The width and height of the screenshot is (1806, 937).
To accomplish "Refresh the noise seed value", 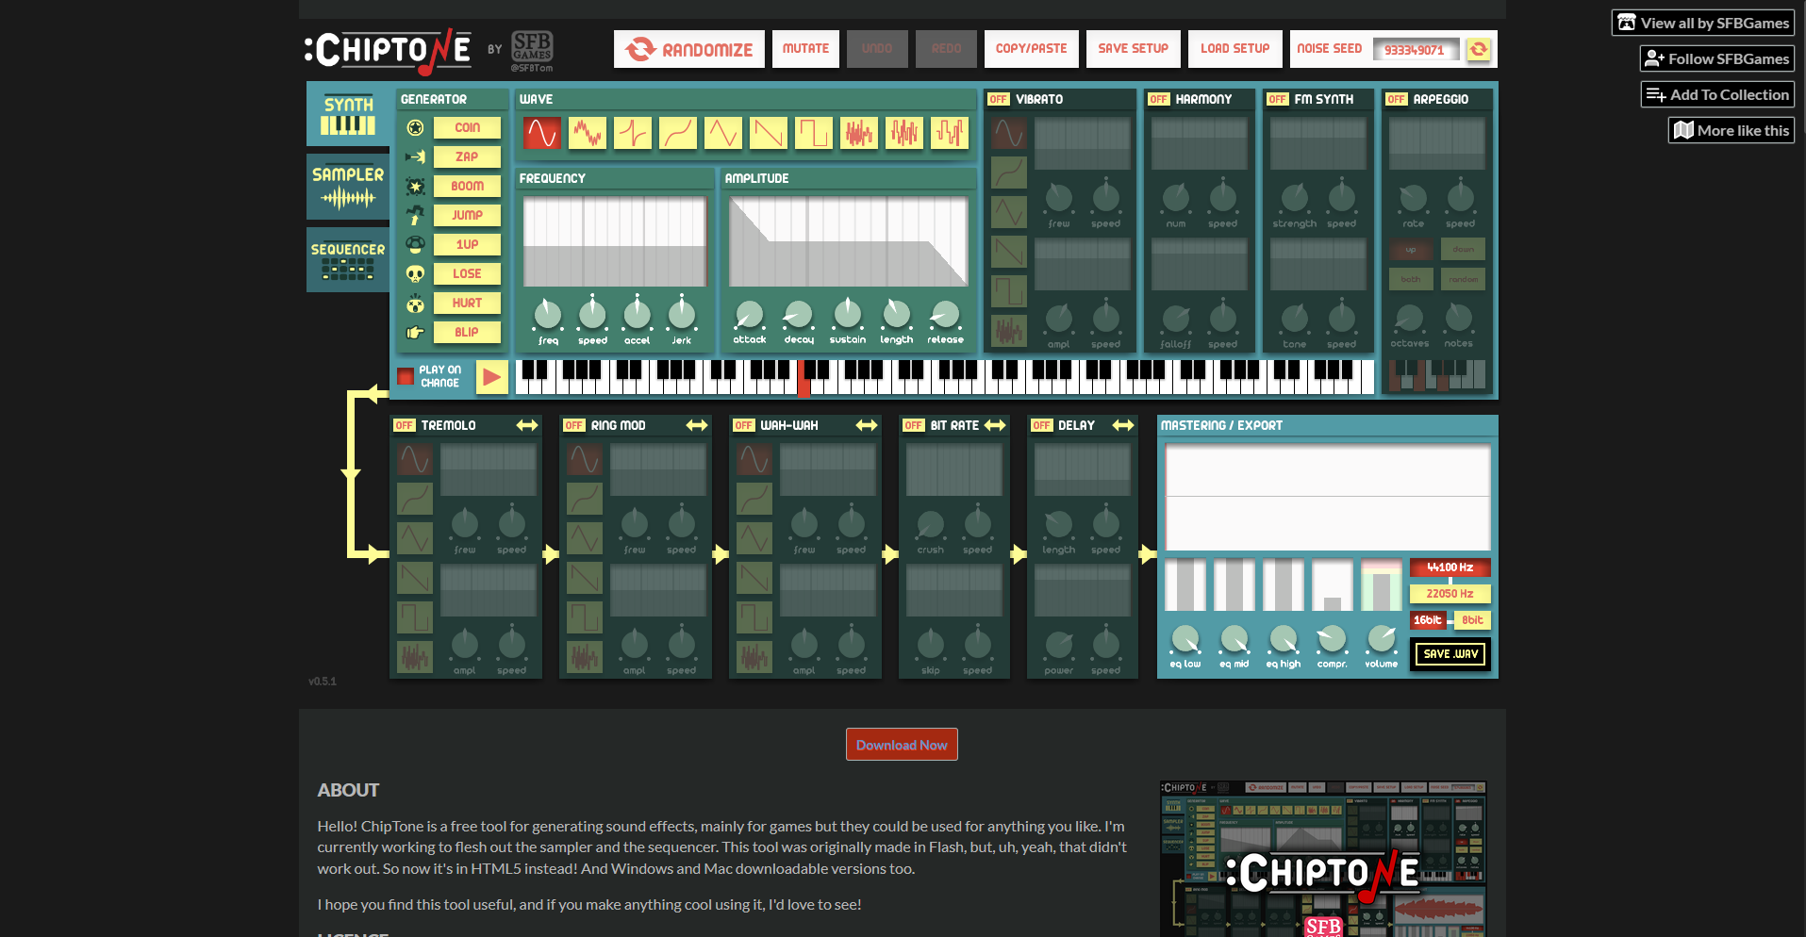I will 1478,49.
